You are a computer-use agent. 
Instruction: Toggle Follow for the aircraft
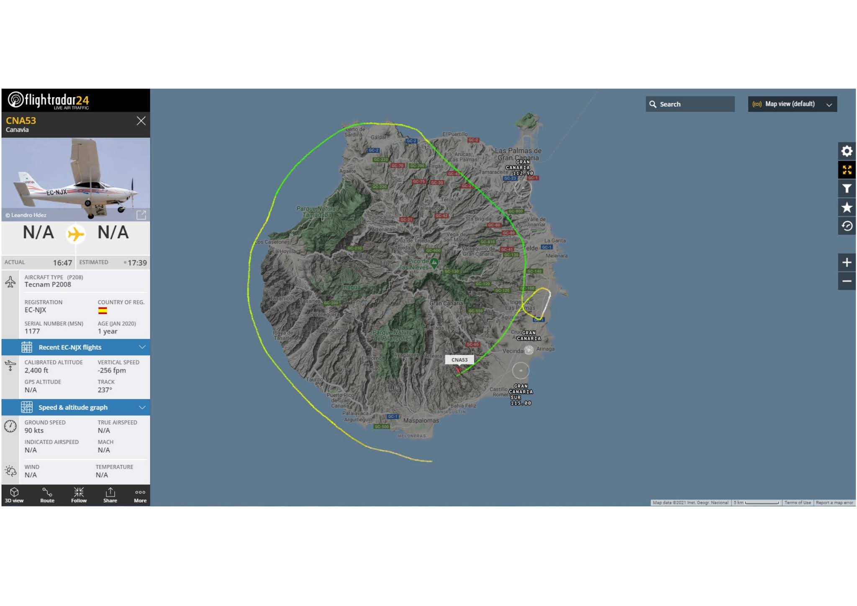click(79, 495)
